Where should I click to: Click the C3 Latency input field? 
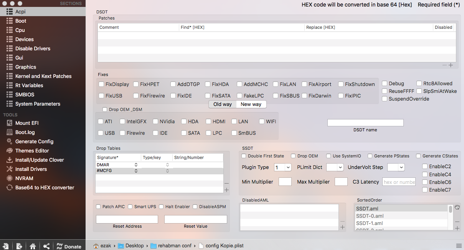(x=399, y=182)
